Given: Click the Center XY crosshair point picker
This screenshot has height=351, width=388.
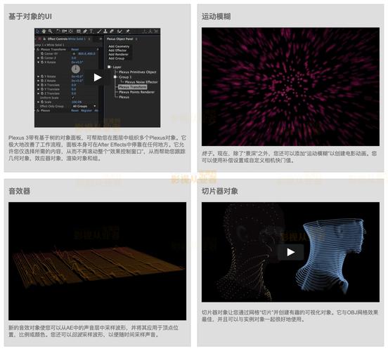Looking at the screenshot, I should (74, 53).
